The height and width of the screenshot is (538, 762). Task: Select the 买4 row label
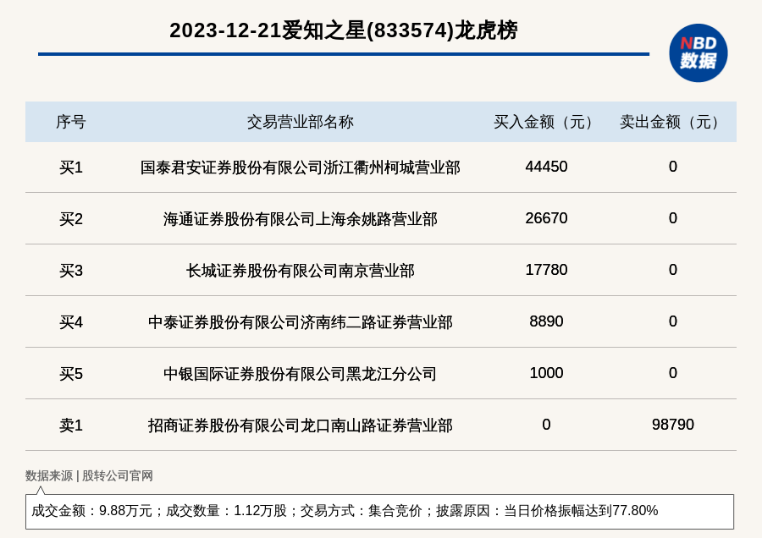pyautogui.click(x=71, y=322)
